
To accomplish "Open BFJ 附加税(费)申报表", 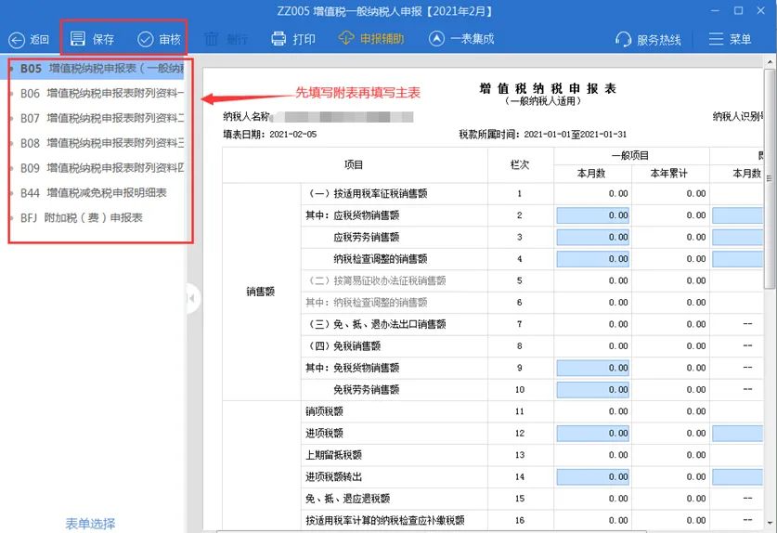I will (82, 217).
